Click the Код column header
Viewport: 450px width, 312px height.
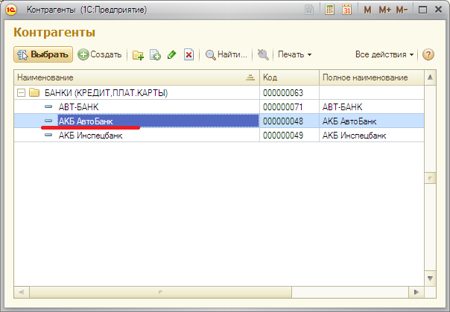point(289,77)
